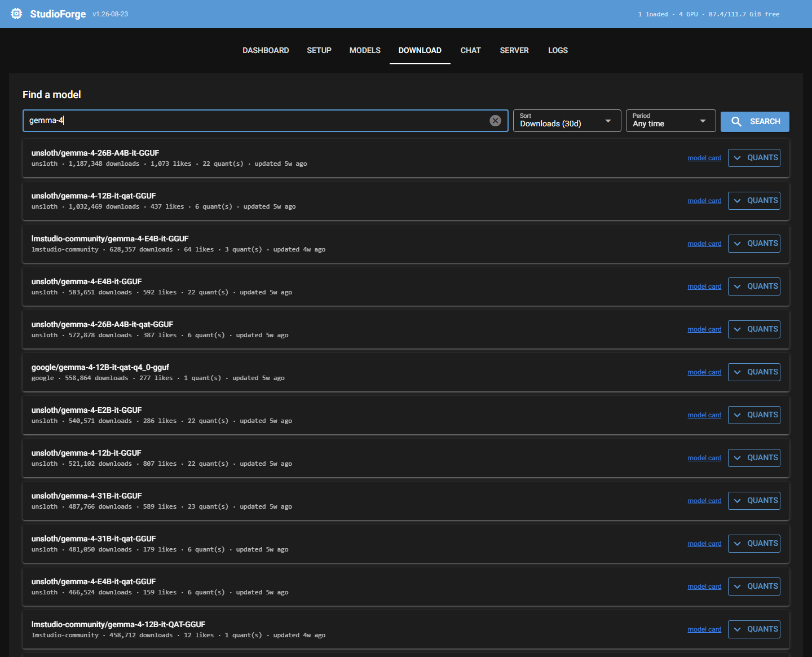Switch to the Setup tab

click(x=319, y=50)
